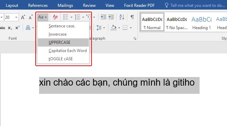This screenshot has width=227, height=126.
Task: Click the Shading paint bucket icon
Action: pyautogui.click(x=113, y=28)
